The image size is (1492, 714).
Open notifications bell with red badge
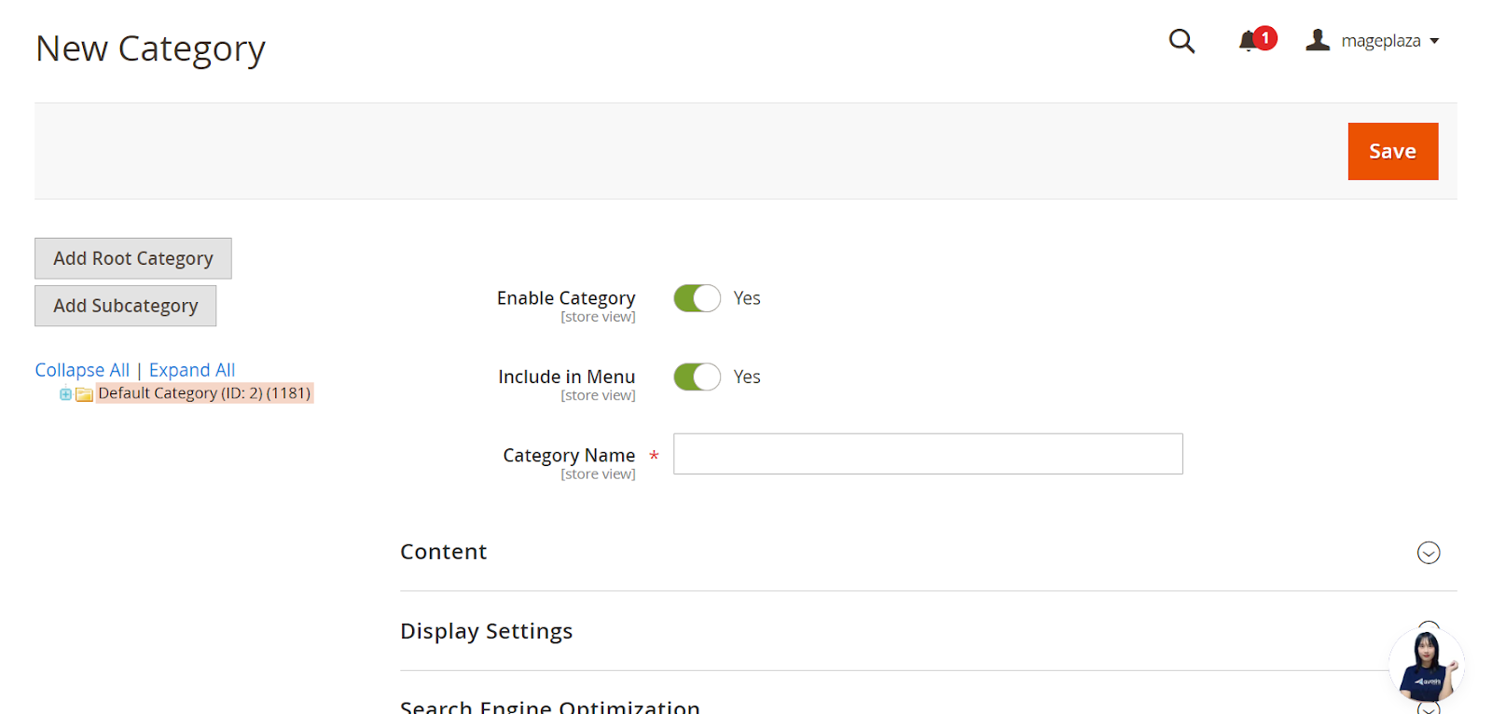[x=1256, y=40]
